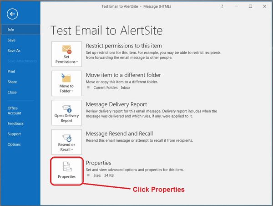Click the help question mark icon

222,6
